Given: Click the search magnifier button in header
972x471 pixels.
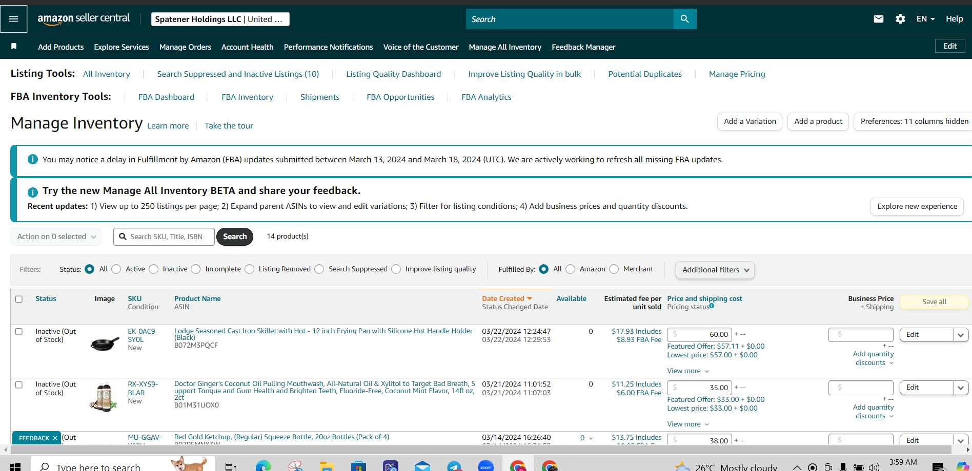Looking at the screenshot, I should [684, 19].
